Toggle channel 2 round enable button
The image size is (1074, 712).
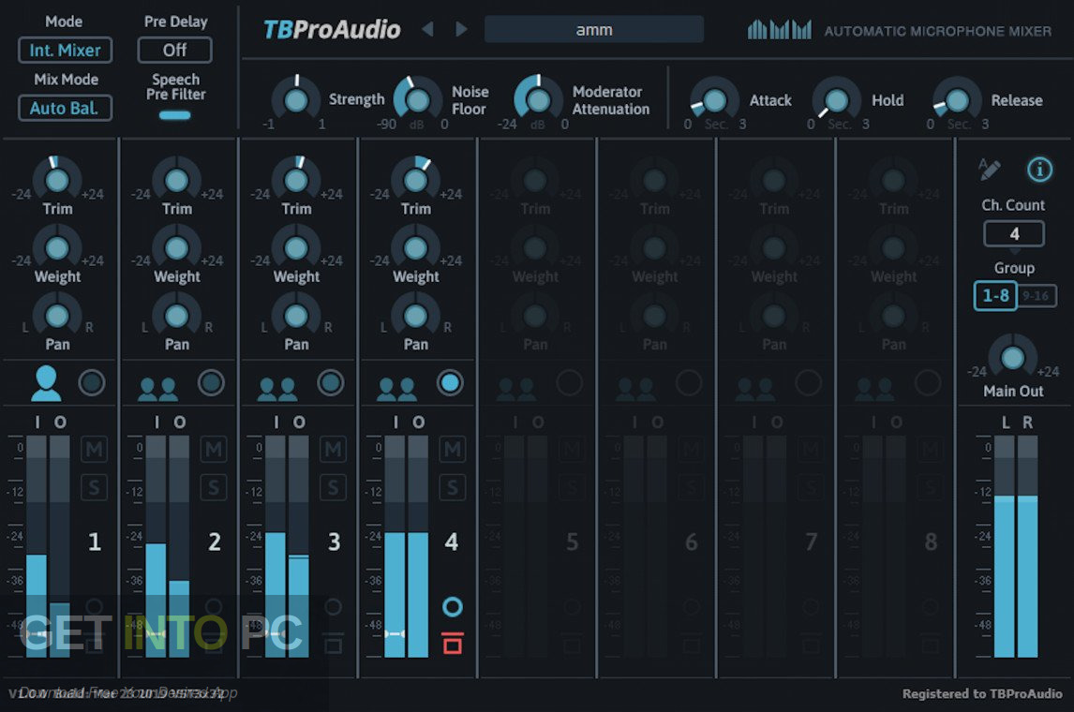tap(211, 382)
